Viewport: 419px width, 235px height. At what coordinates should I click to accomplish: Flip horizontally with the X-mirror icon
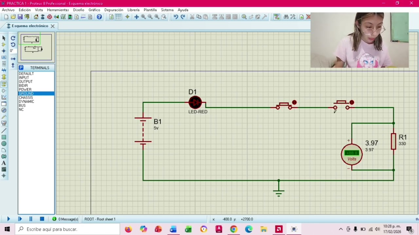point(13,59)
